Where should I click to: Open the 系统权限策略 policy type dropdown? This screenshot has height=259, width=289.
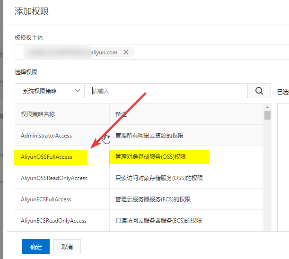[50, 91]
